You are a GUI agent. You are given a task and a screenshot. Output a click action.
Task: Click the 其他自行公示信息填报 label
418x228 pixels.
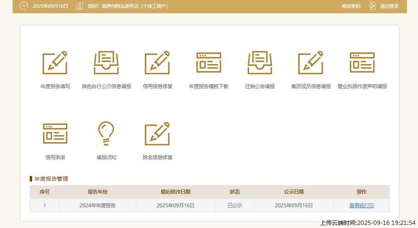click(106, 86)
